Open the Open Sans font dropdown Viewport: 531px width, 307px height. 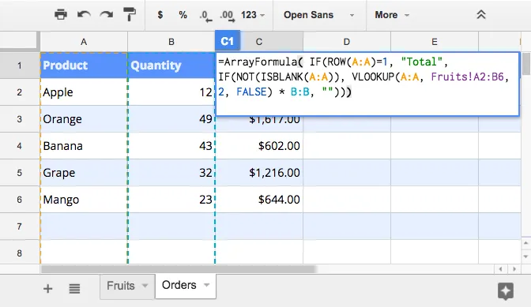click(x=318, y=15)
